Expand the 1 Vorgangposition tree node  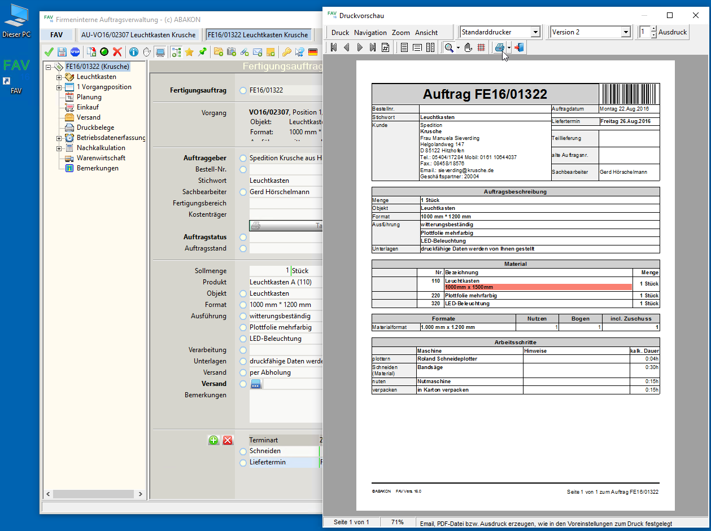click(x=59, y=87)
